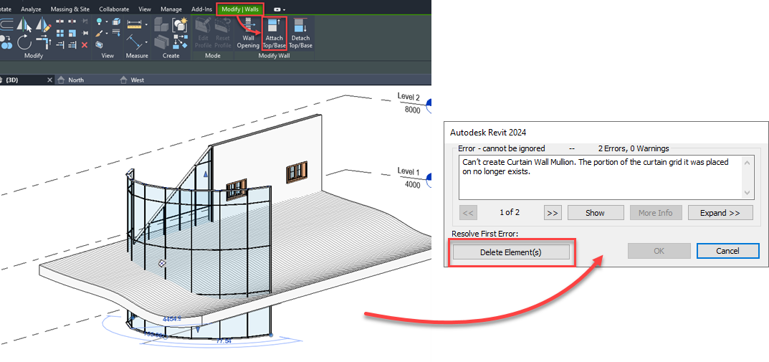Click the curtain wall mullion error text
This screenshot has height=362, width=769.
point(596,167)
